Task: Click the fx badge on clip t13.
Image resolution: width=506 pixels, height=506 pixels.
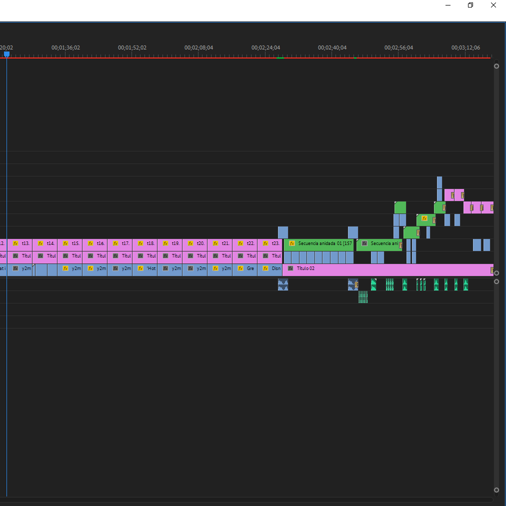Action: point(15,243)
